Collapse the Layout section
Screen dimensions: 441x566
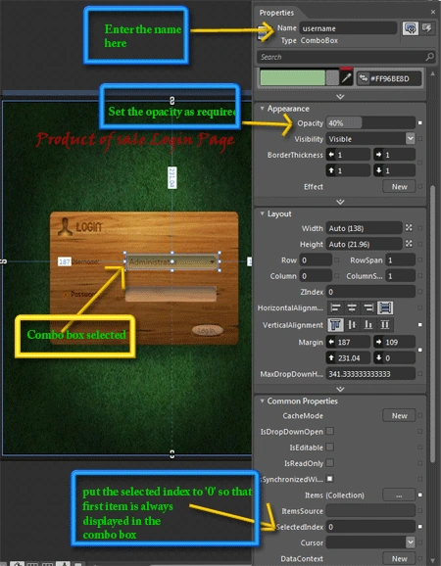coord(263,213)
